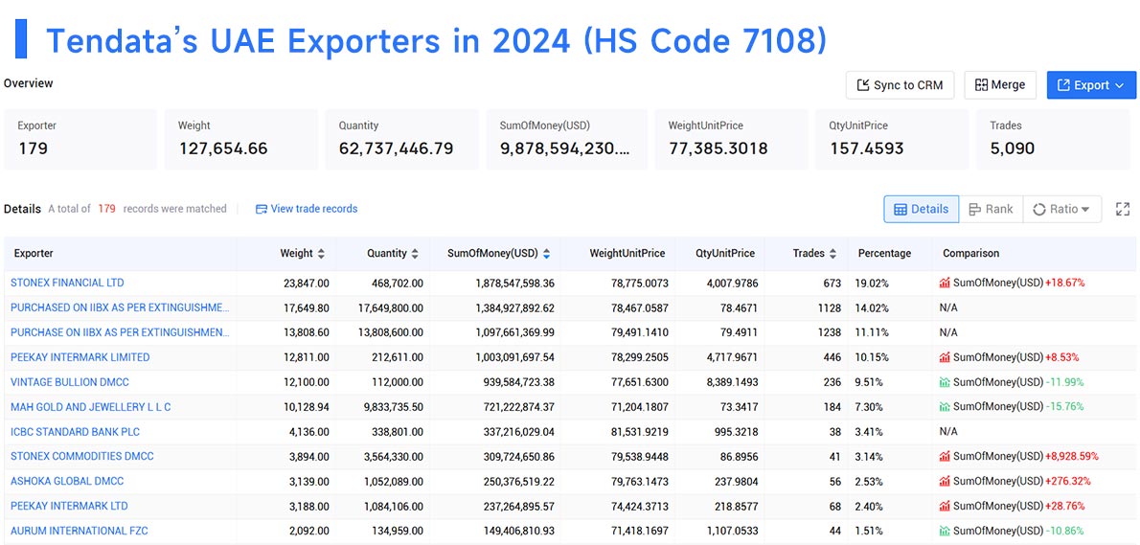Open the Ratio view dropdown
Screen dimensions: 1140x545
(x=1062, y=209)
